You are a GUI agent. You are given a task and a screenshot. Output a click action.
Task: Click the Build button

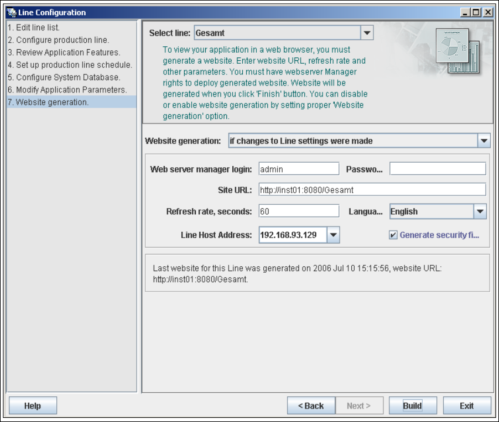(413, 406)
